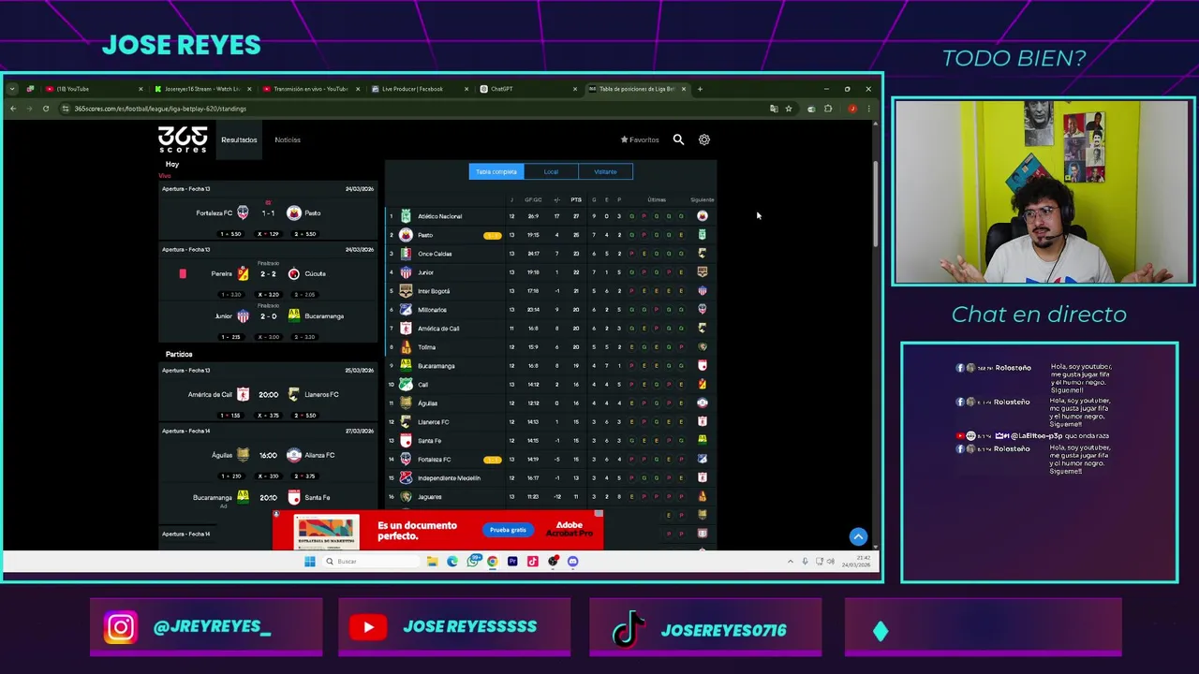Open Bucaramanga vs Santa Fe 20:10 fixture
Viewport: 1199px width, 674px height.
[268, 497]
